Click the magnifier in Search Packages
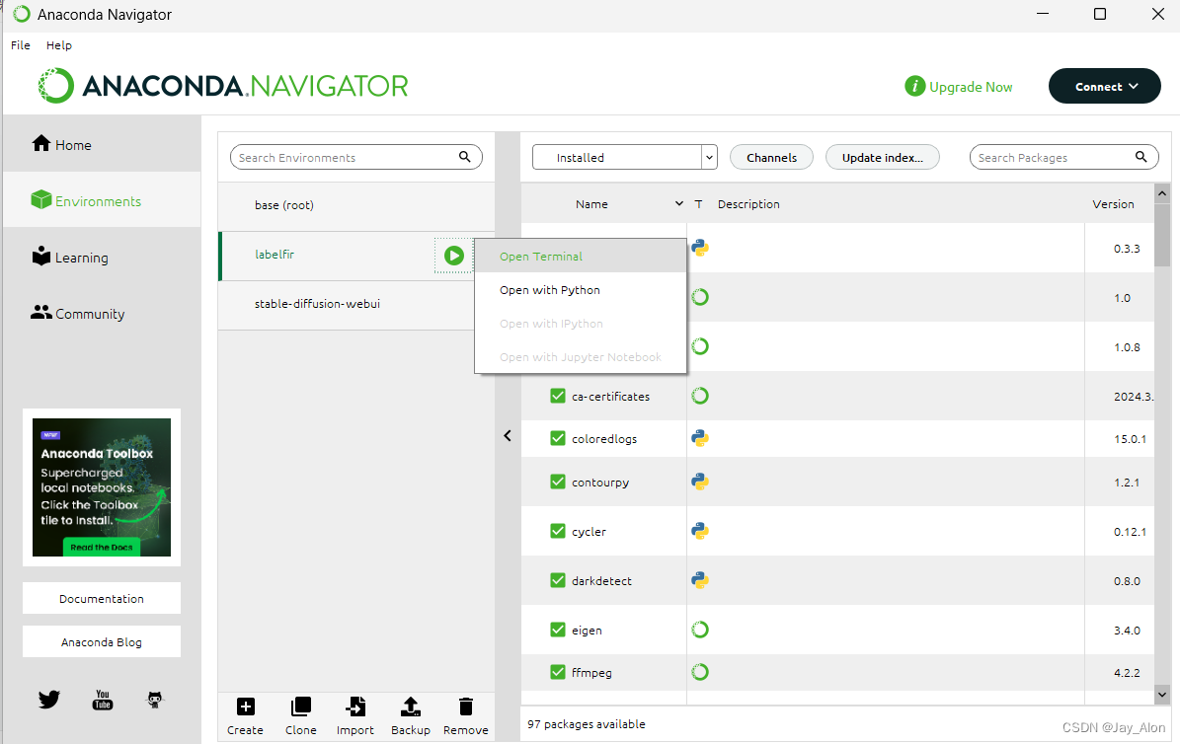Image resolution: width=1180 pixels, height=744 pixels. (1141, 157)
